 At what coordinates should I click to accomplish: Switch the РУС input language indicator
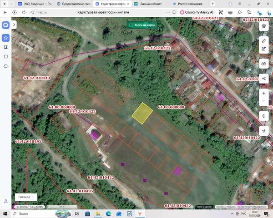tap(243, 213)
